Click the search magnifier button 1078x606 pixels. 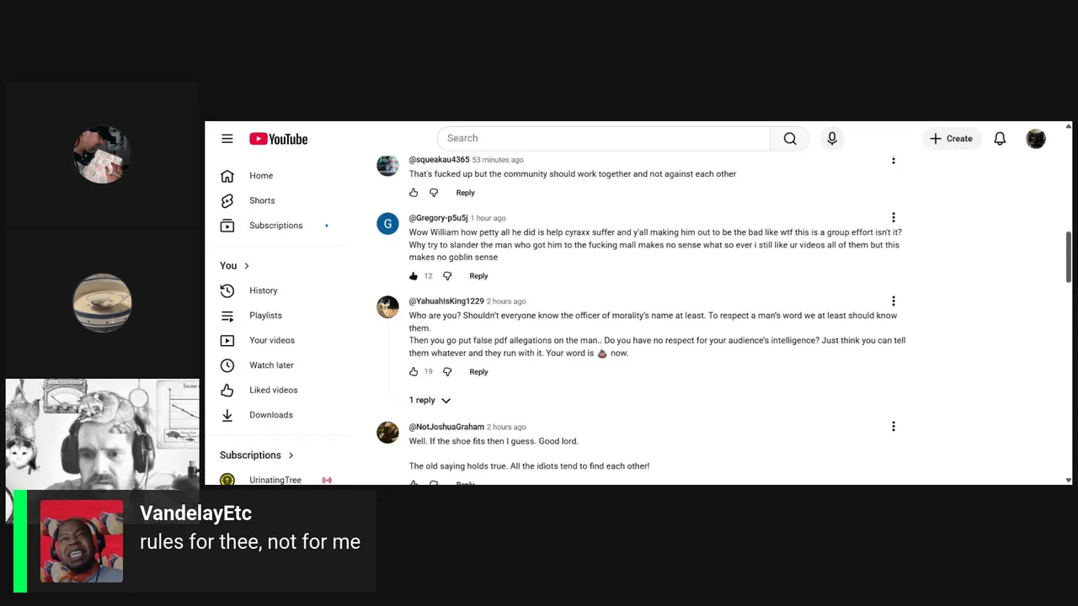click(x=790, y=139)
